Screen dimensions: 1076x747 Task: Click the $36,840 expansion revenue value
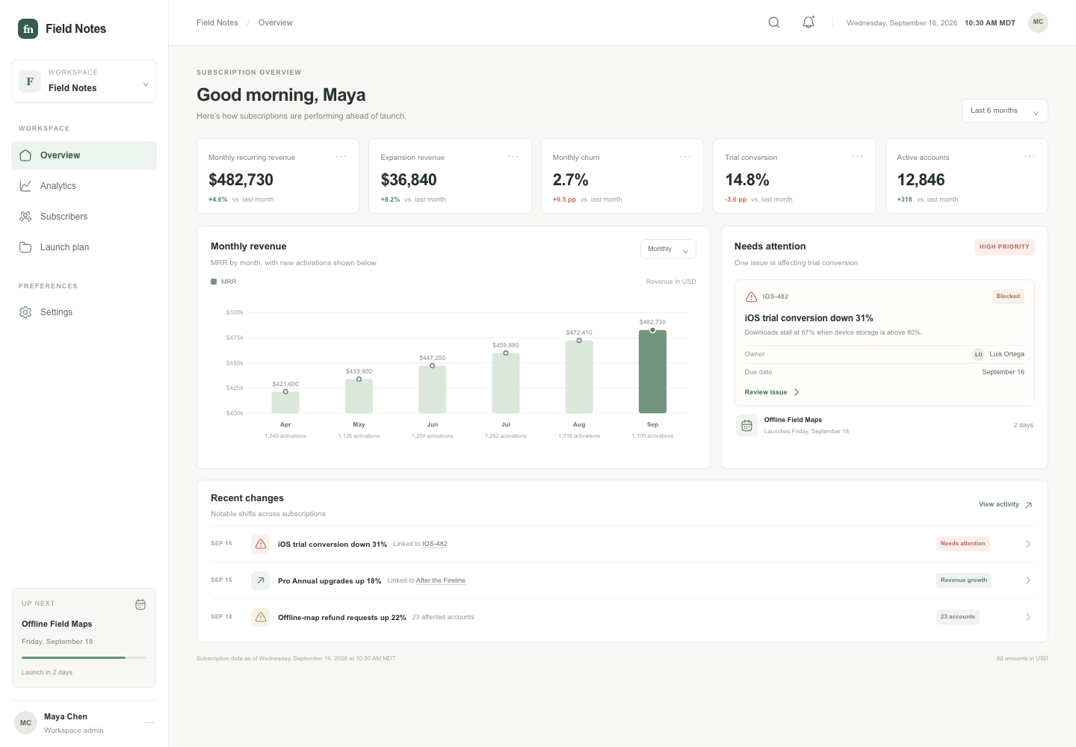coord(409,180)
